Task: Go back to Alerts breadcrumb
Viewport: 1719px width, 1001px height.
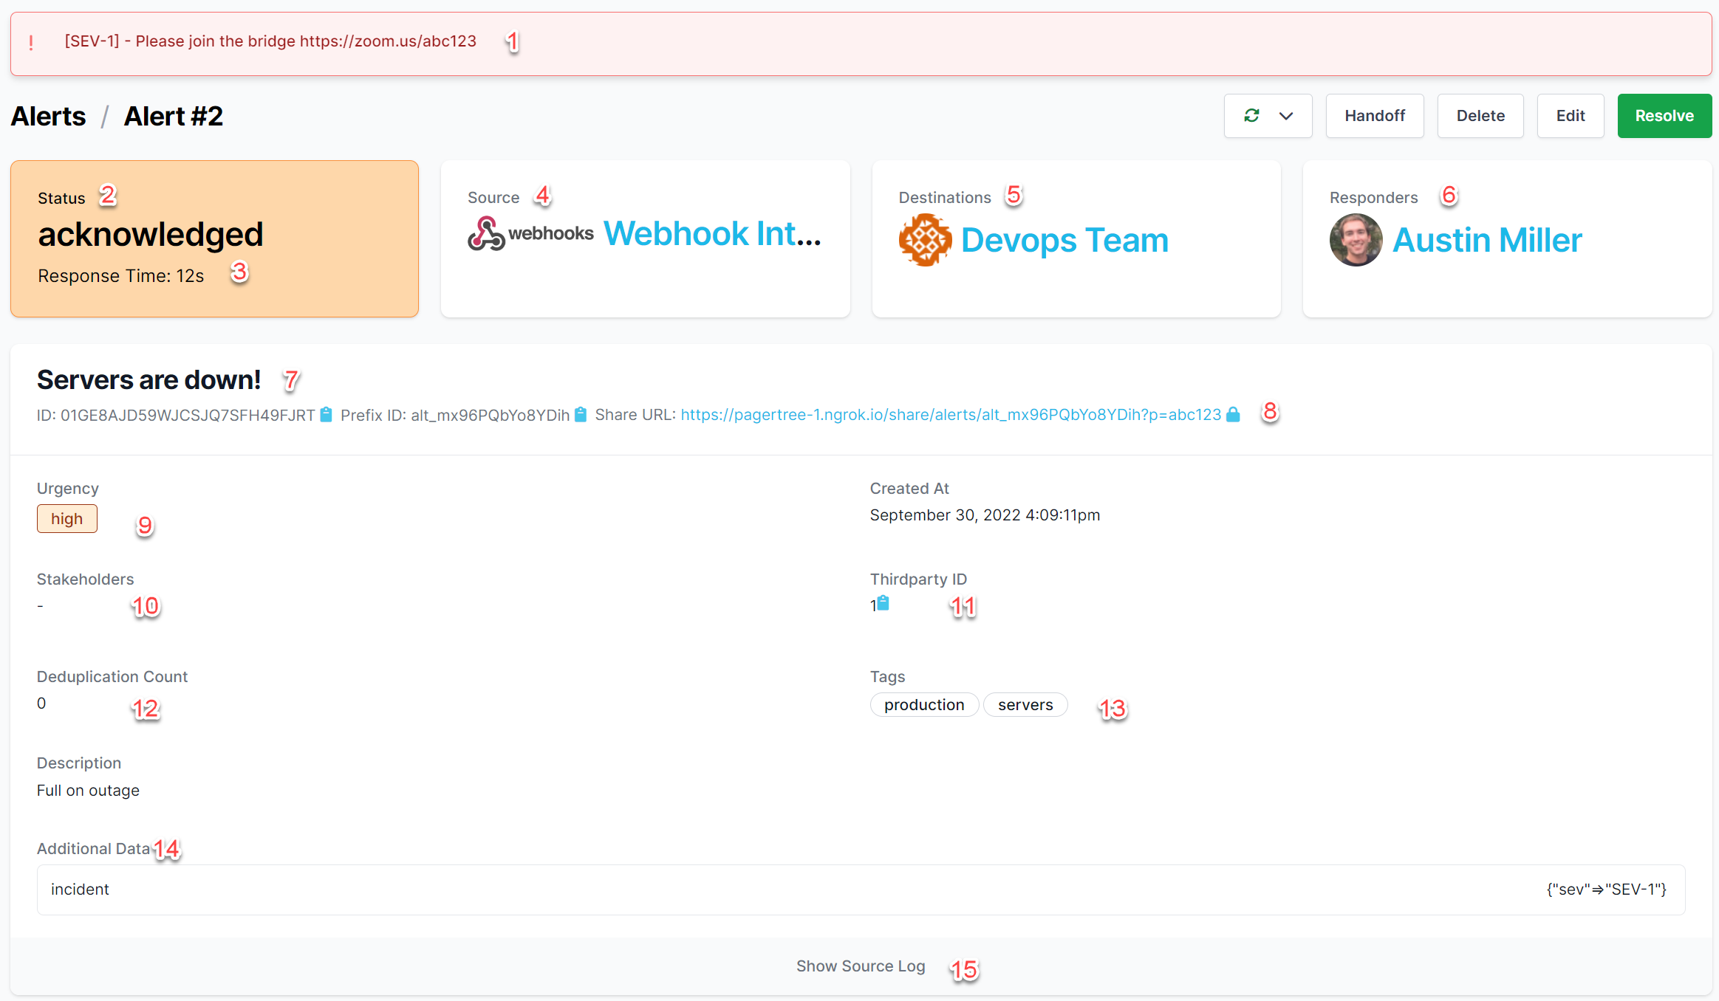Action: (x=49, y=116)
